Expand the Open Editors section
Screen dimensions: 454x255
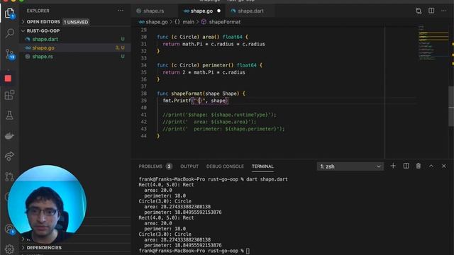[x=43, y=22]
